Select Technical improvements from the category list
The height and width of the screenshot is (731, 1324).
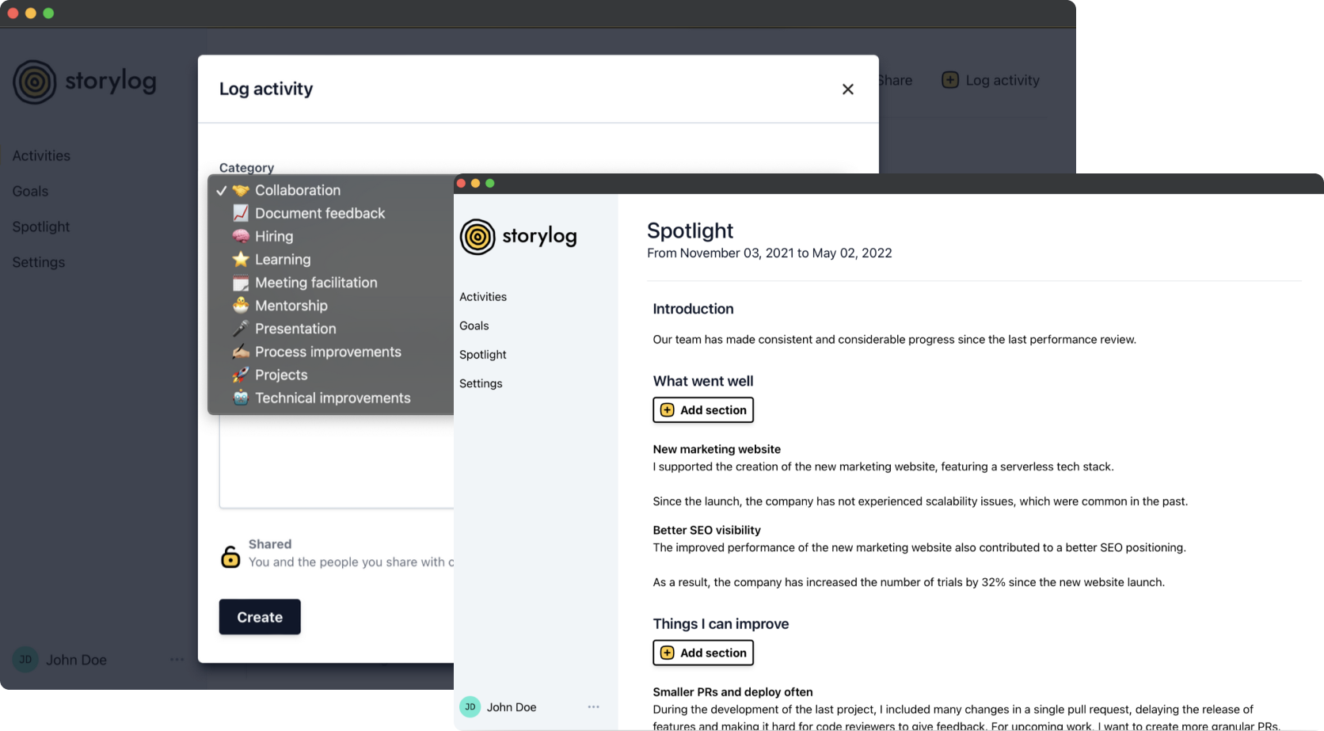click(332, 398)
